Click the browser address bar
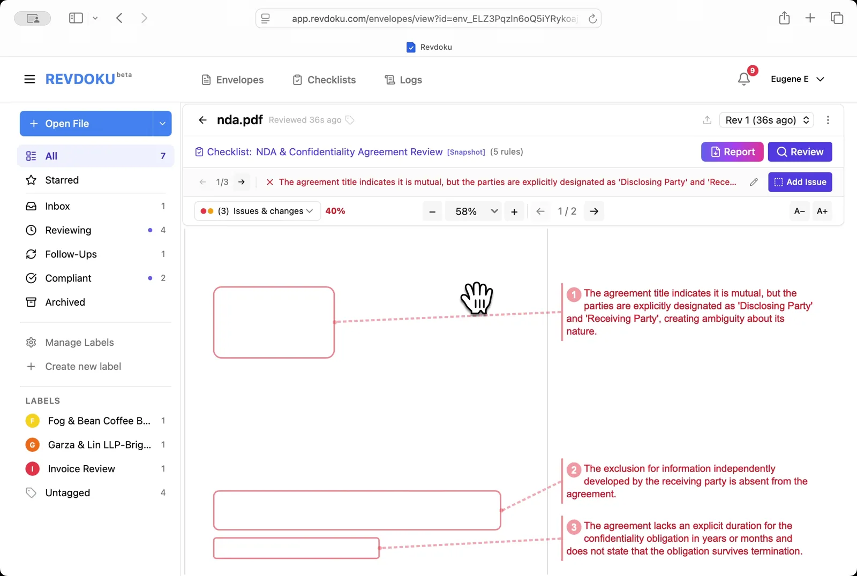 click(x=428, y=18)
